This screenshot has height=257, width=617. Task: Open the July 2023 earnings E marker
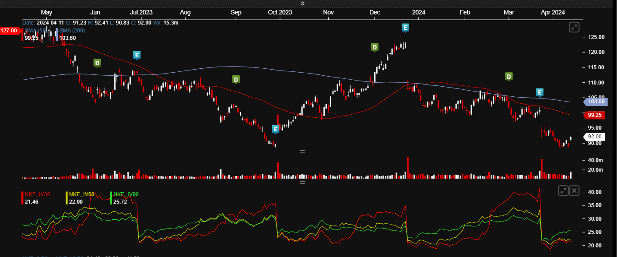point(137,55)
